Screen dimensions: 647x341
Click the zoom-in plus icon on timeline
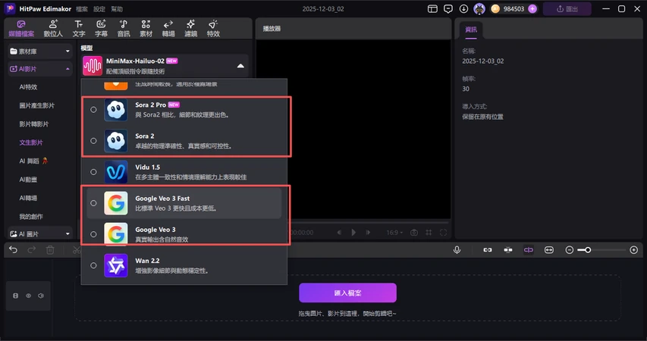coord(634,249)
